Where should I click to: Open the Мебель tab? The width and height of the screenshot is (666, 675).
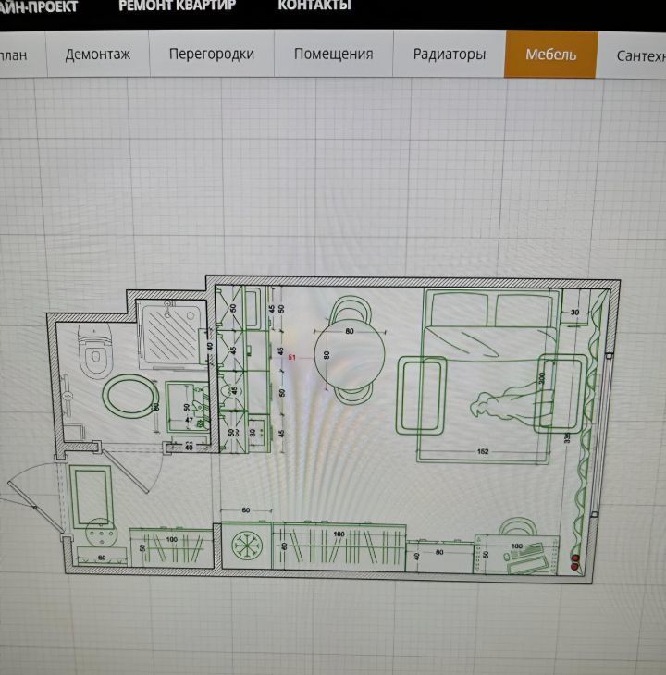[550, 54]
